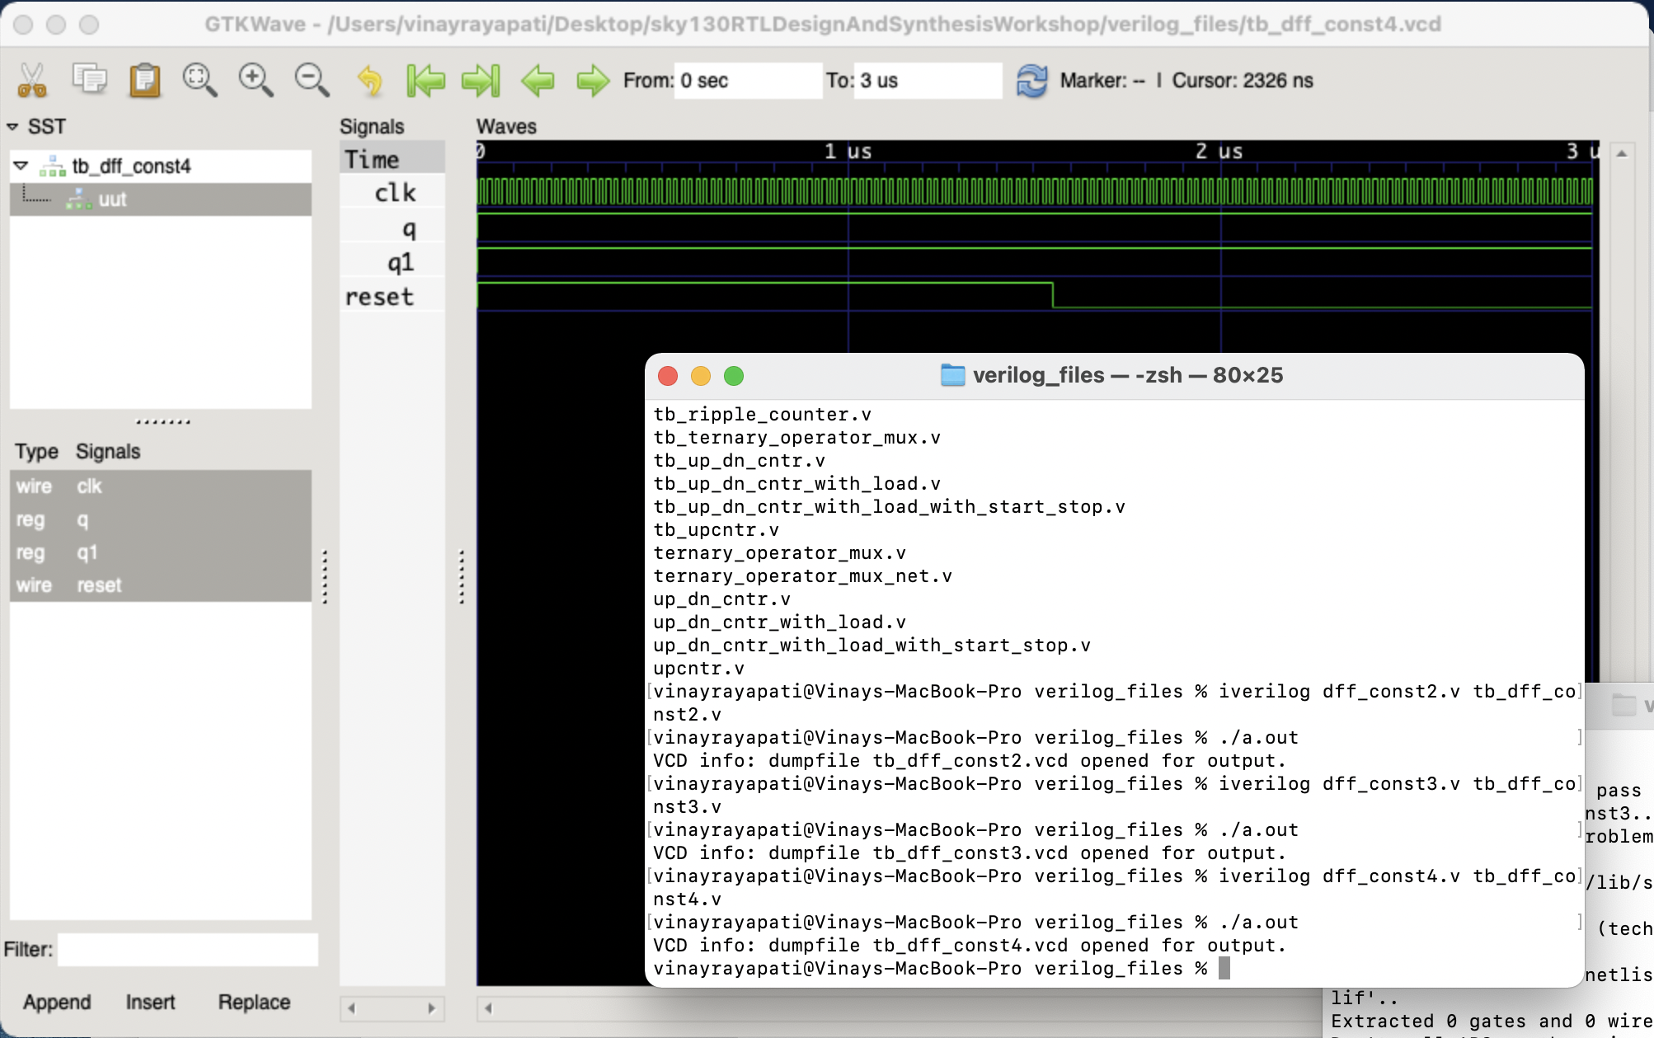The height and width of the screenshot is (1038, 1654).
Task: Shift the waveform left with the green arrow
Action: pos(538,81)
